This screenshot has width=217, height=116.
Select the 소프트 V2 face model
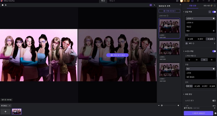[200, 23]
